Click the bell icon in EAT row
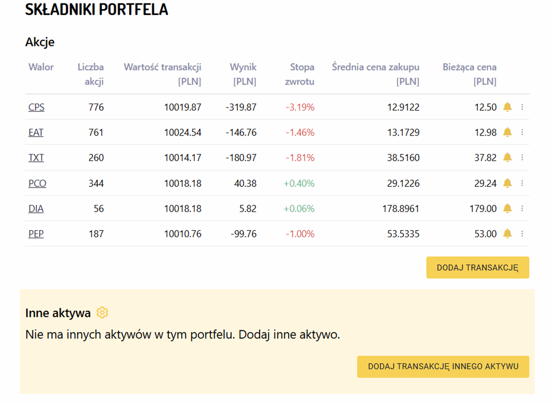 [507, 132]
